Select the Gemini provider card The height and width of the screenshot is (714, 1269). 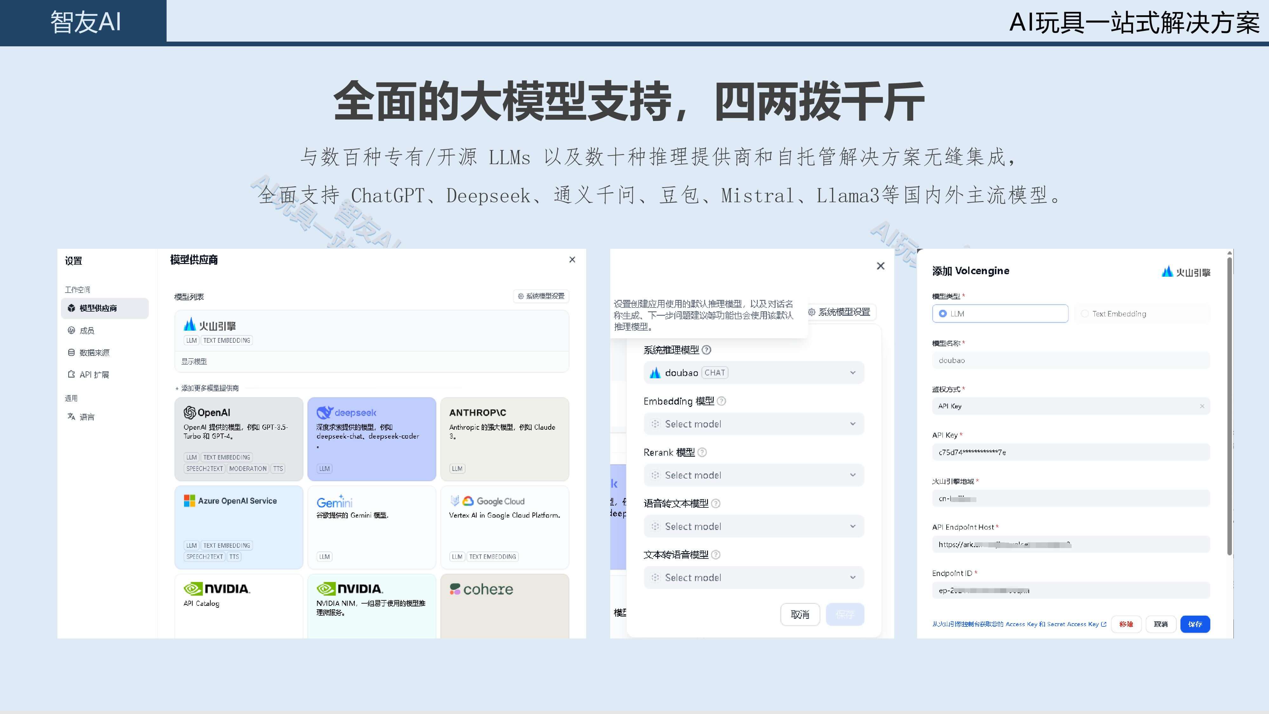372,527
